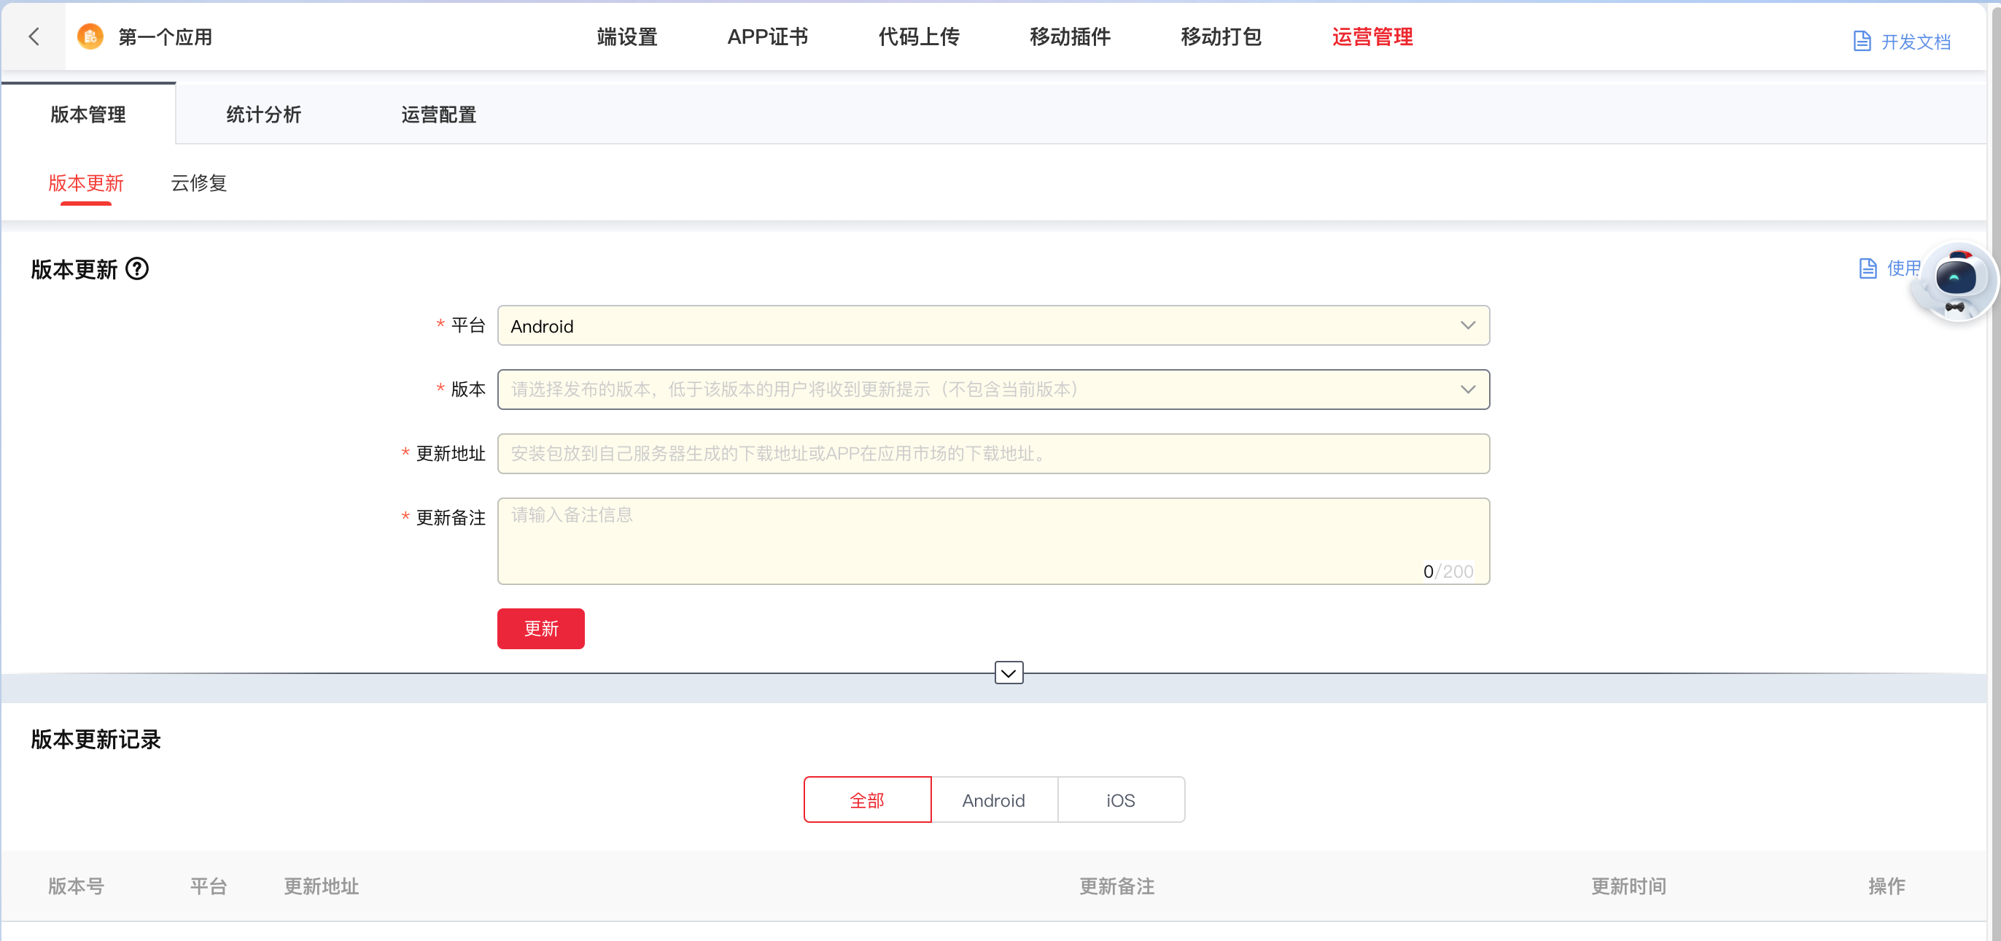
Task: Select Android record filter
Action: point(993,799)
